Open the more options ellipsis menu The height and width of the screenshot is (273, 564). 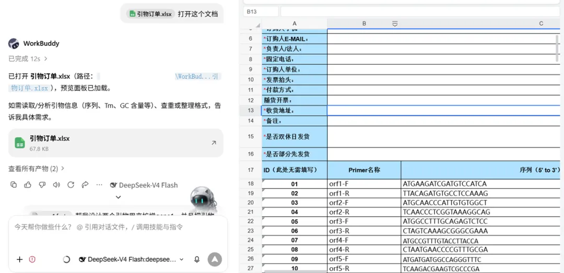pos(100,185)
